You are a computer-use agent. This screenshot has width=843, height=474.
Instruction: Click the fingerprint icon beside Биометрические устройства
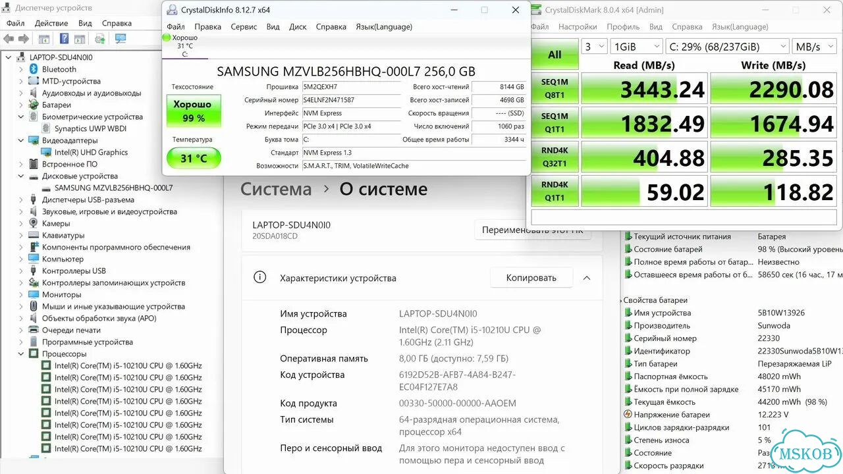tap(34, 117)
